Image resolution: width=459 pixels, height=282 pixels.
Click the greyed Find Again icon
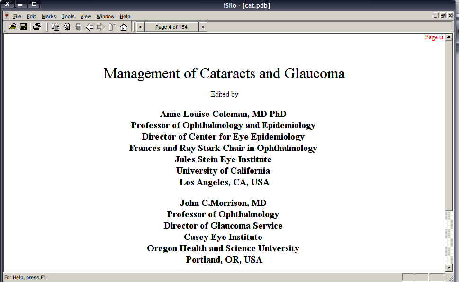(x=78, y=27)
